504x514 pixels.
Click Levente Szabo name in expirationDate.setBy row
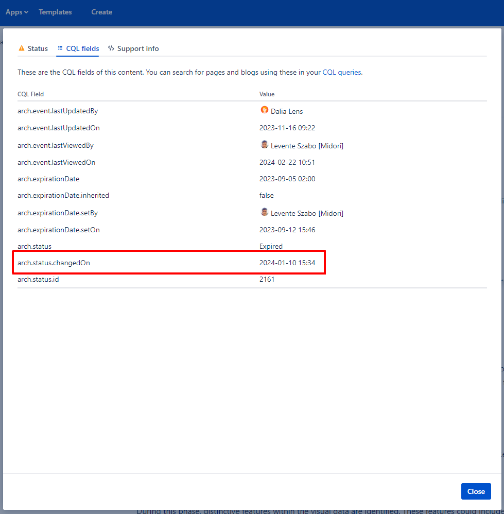click(x=307, y=213)
